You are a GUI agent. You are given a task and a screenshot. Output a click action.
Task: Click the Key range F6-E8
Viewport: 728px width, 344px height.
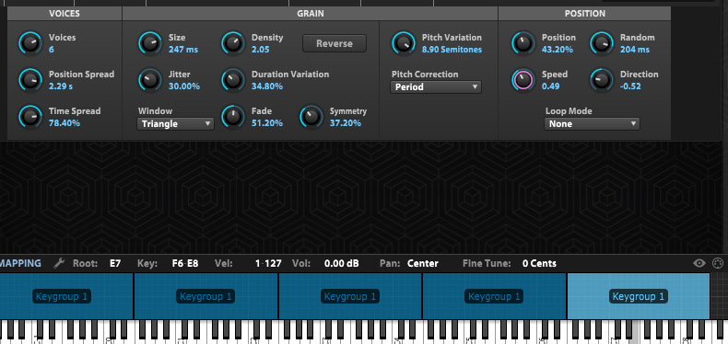point(185,263)
